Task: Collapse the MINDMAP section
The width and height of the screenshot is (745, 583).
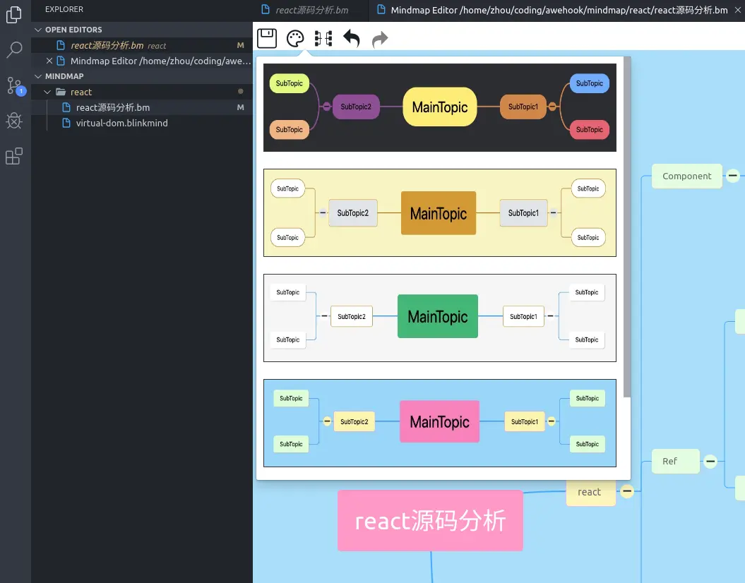Action: [38, 76]
